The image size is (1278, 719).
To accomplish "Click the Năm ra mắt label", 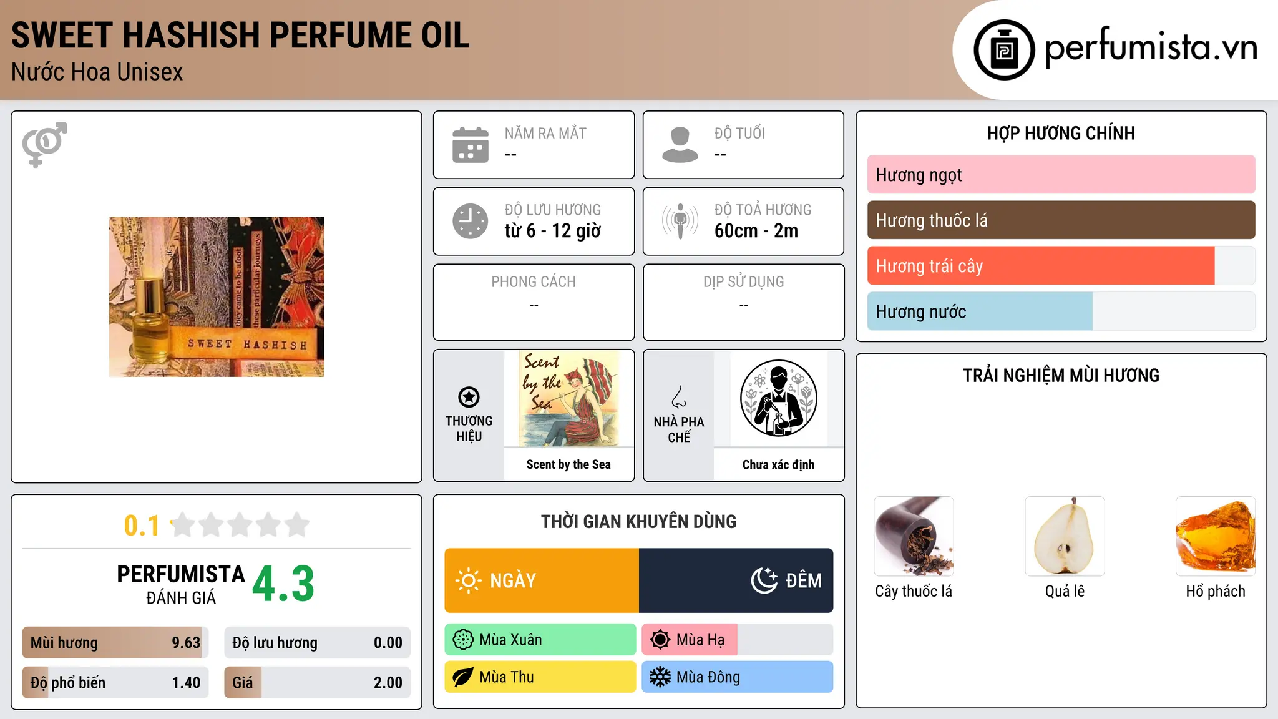I will [545, 134].
